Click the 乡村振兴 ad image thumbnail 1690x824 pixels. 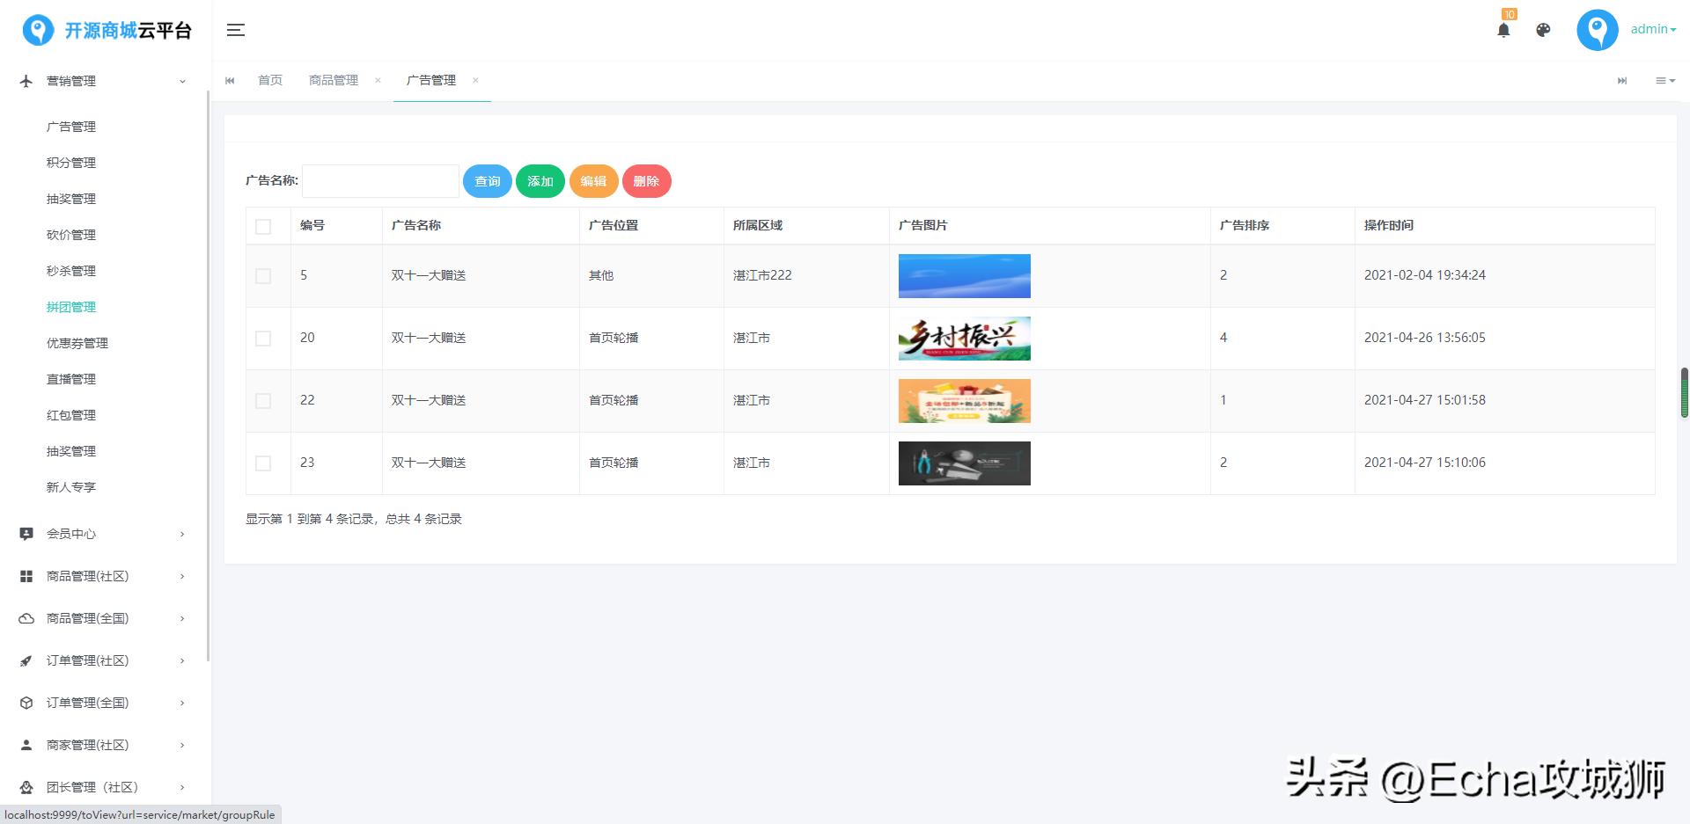tap(964, 338)
